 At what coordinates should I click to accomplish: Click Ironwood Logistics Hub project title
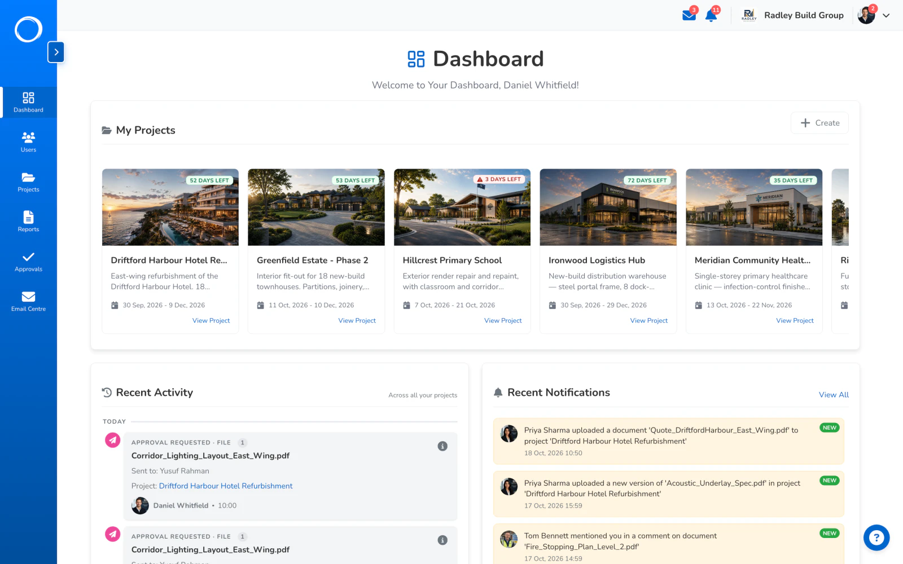[x=597, y=261]
